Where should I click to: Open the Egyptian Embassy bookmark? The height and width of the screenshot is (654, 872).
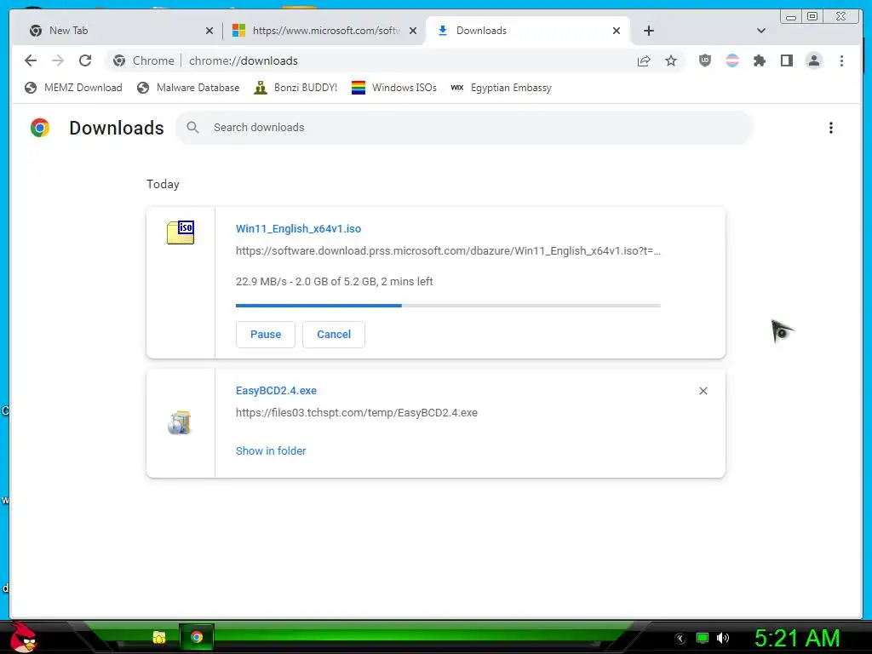(501, 88)
